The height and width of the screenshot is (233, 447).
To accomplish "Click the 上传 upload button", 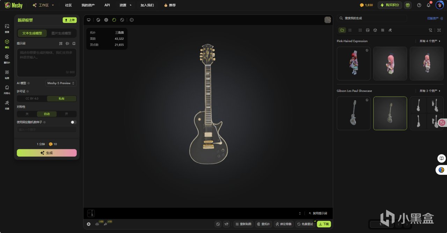I will click(69, 20).
